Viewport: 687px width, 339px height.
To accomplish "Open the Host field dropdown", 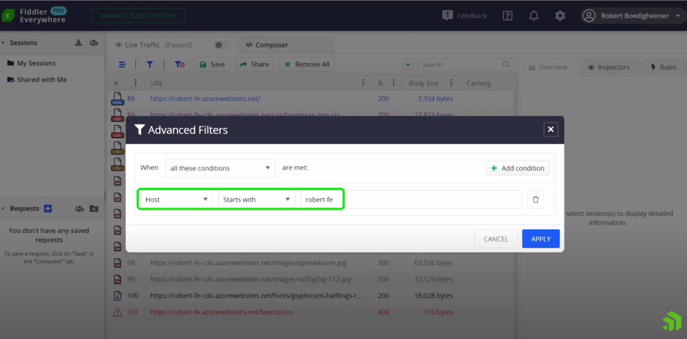I will pos(177,200).
